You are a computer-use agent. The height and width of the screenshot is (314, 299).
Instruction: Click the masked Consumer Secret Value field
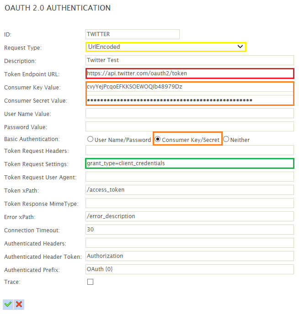[x=190, y=100]
